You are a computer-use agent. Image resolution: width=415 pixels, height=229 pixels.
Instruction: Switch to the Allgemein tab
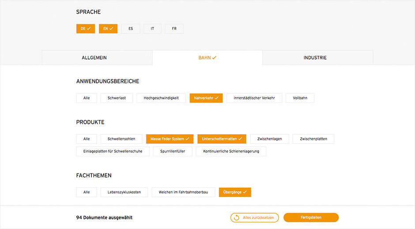tap(94, 58)
